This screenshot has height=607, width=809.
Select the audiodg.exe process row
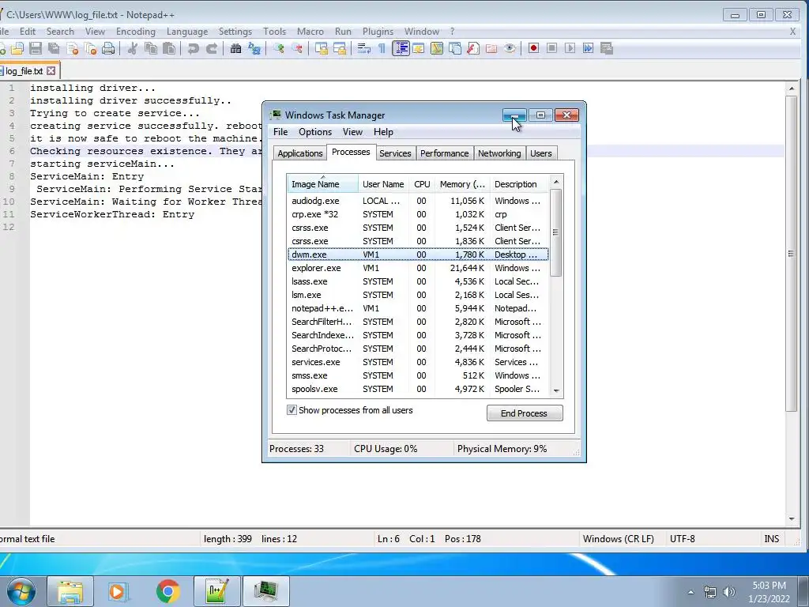click(418, 201)
